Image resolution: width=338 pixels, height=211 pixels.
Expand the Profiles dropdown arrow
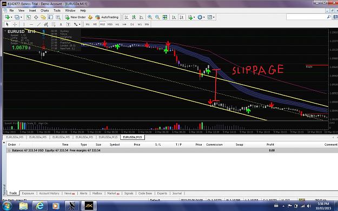point(21,17)
